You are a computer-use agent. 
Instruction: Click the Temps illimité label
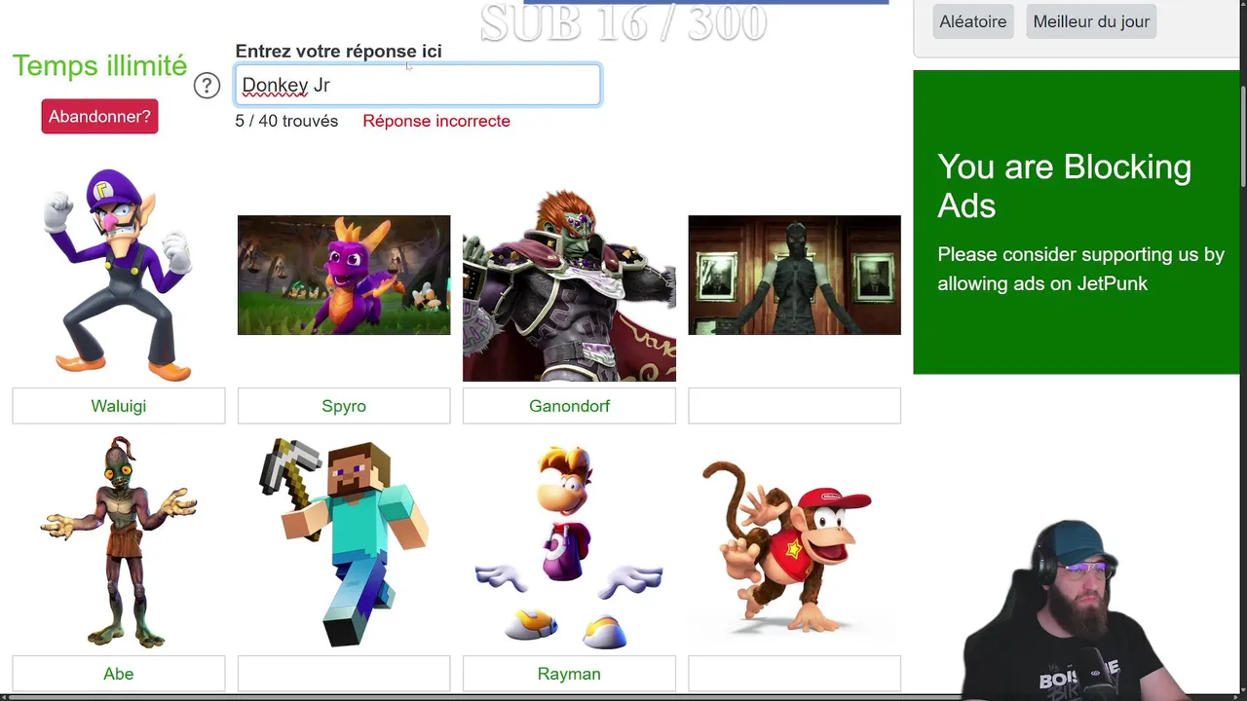(x=99, y=66)
